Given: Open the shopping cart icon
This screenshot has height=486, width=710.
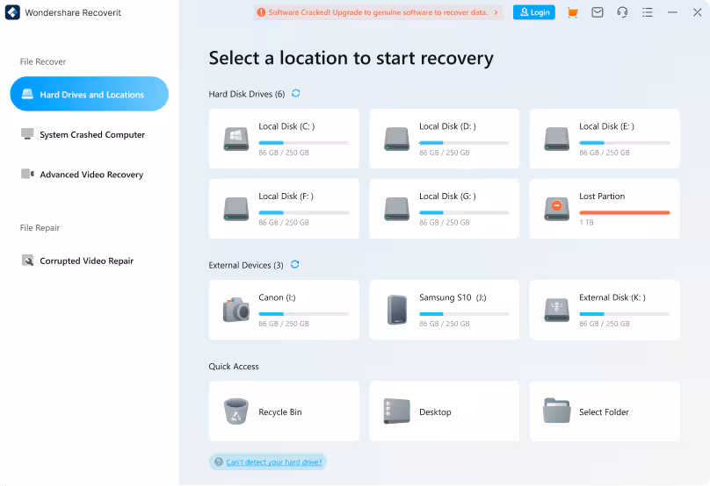Looking at the screenshot, I should point(572,12).
